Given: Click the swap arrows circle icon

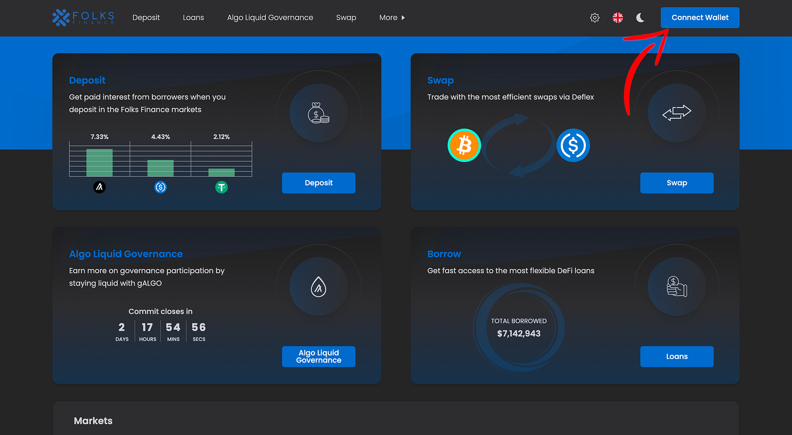Looking at the screenshot, I should pos(676,113).
